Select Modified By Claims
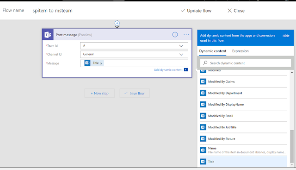Image resolution: width=296 pixels, height=170 pixels. point(243,82)
